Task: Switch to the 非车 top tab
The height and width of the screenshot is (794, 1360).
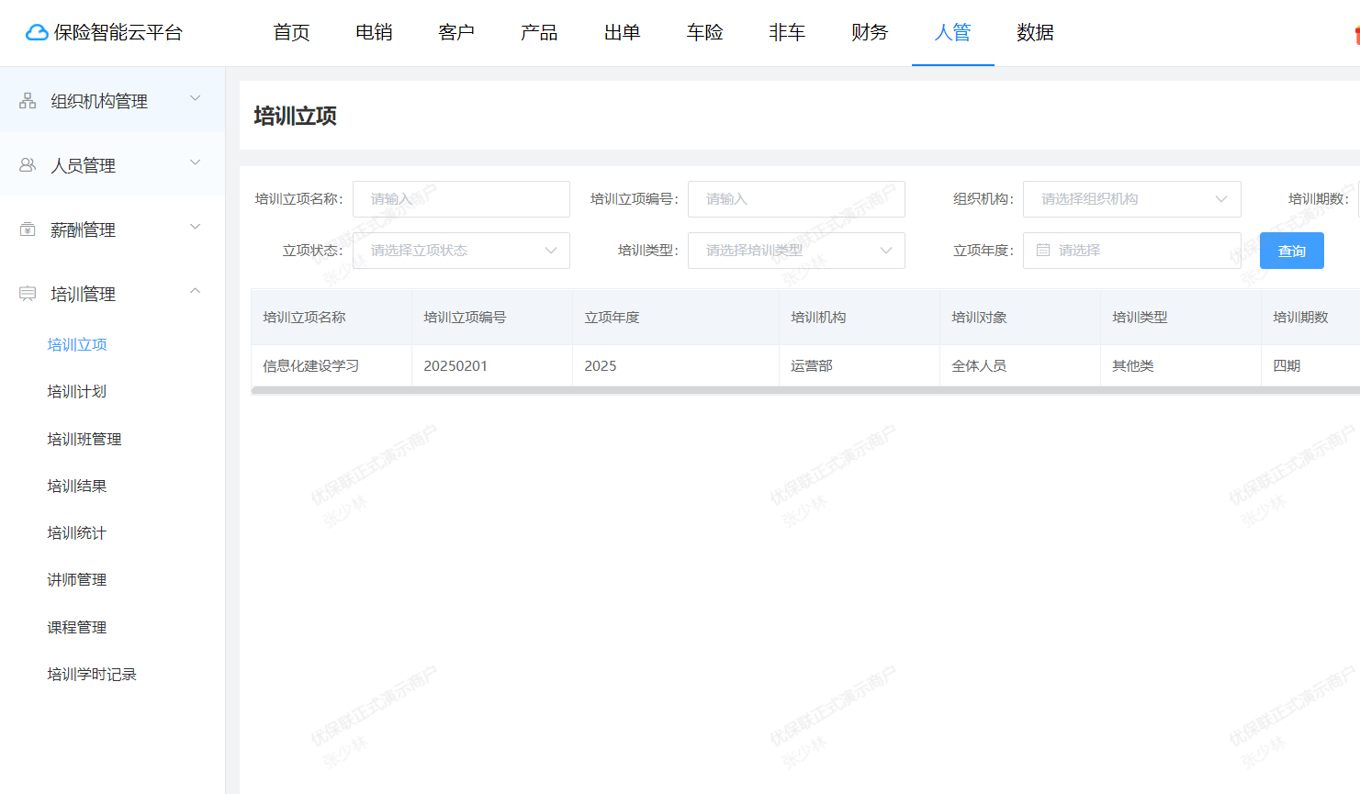Action: [x=788, y=32]
